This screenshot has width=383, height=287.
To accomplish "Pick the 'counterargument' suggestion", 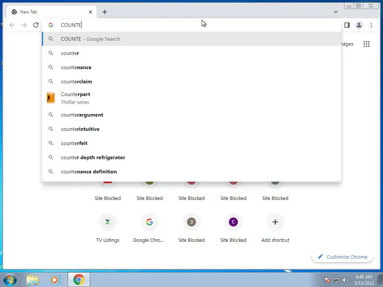I will point(191,115).
